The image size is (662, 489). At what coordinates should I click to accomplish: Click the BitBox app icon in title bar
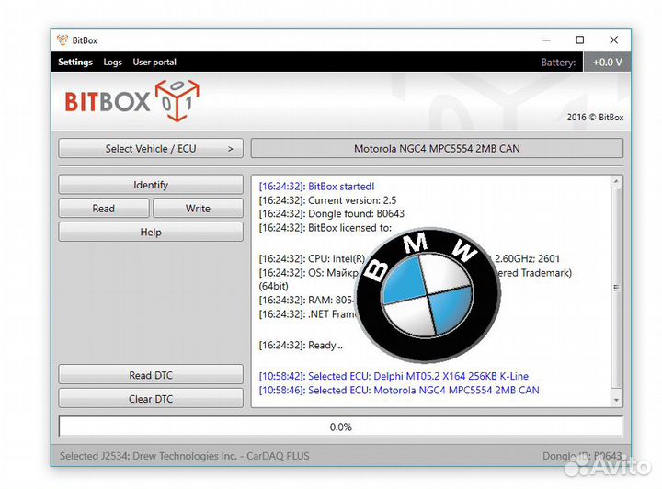[63, 40]
